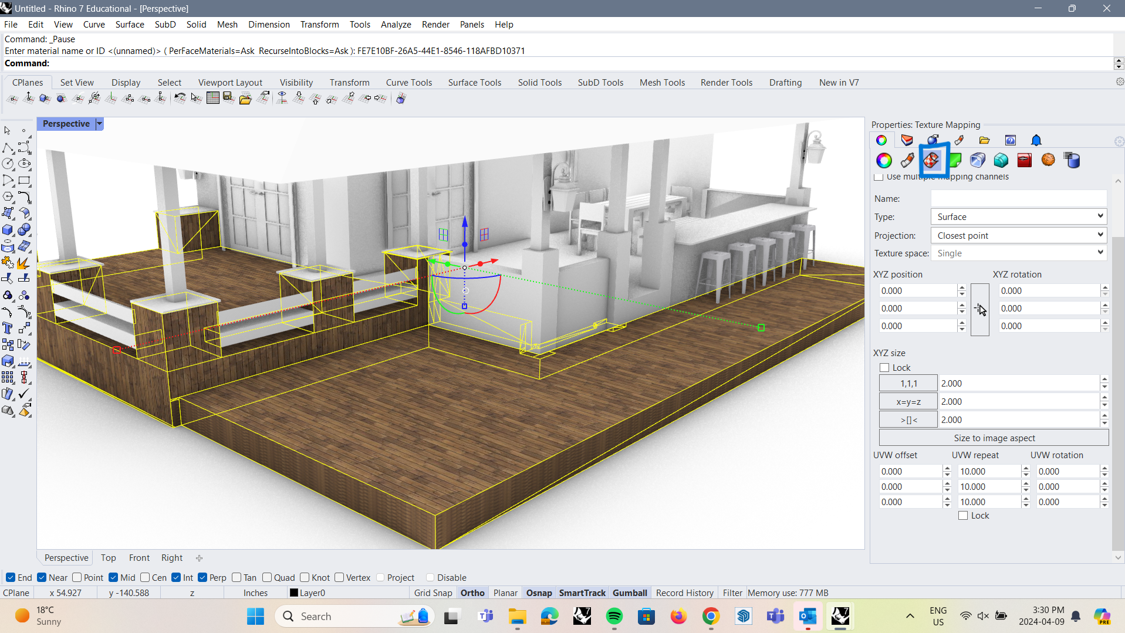The width and height of the screenshot is (1125, 633).
Task: Expand the Texture space dropdown
Action: point(1019,253)
